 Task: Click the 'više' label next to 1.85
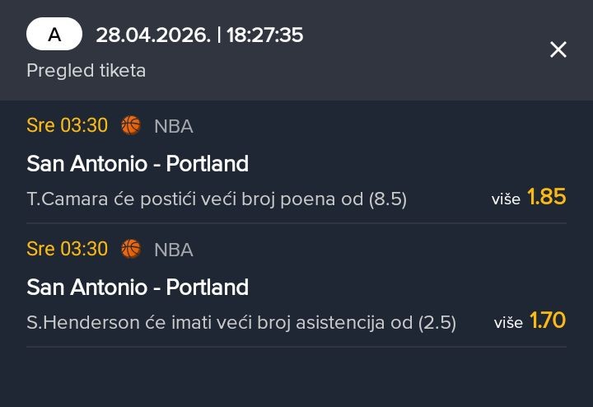pyautogui.click(x=506, y=199)
